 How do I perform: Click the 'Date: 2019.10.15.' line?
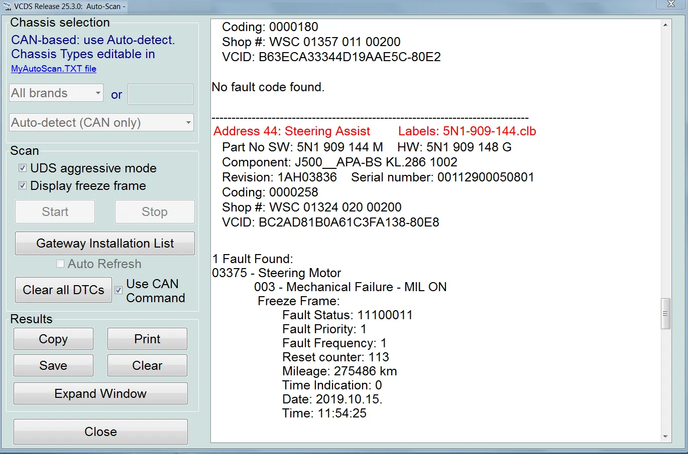(x=332, y=399)
